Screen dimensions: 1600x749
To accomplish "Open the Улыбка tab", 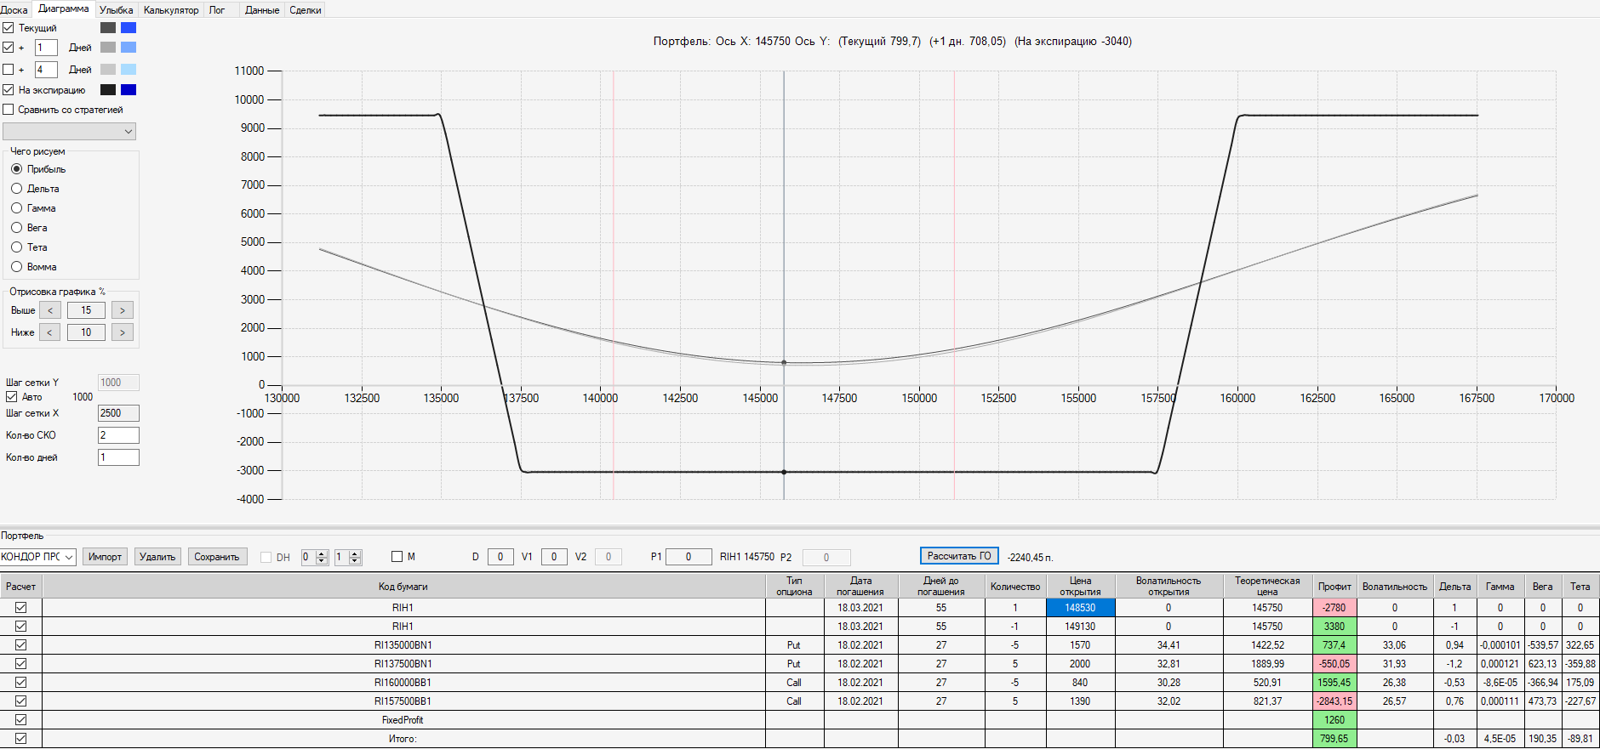I will (117, 10).
